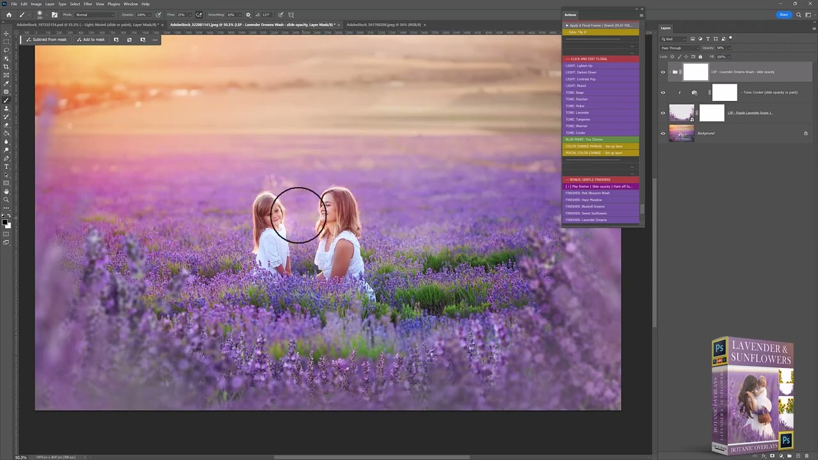Open the Filter menu

tap(88, 4)
